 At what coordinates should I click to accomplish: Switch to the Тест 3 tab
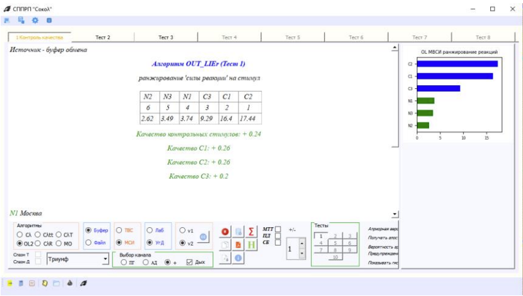(x=166, y=38)
